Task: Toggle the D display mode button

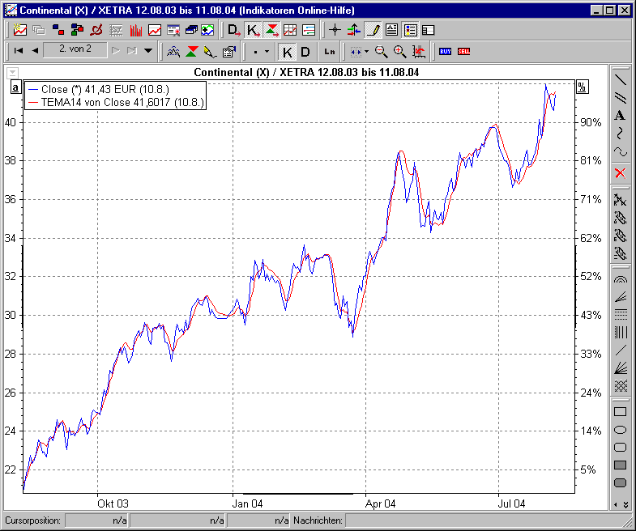Action: pos(305,51)
